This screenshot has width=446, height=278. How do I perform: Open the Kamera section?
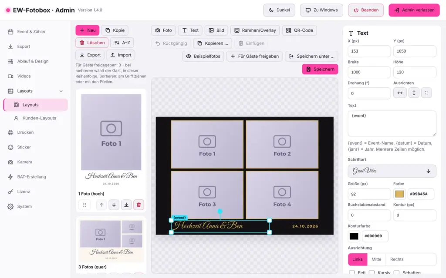(36, 162)
